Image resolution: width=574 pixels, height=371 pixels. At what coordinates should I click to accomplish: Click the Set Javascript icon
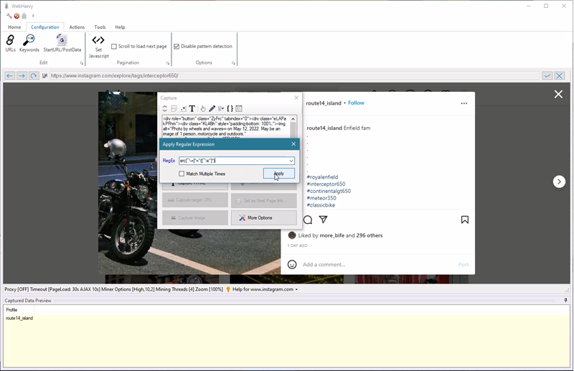[x=98, y=42]
